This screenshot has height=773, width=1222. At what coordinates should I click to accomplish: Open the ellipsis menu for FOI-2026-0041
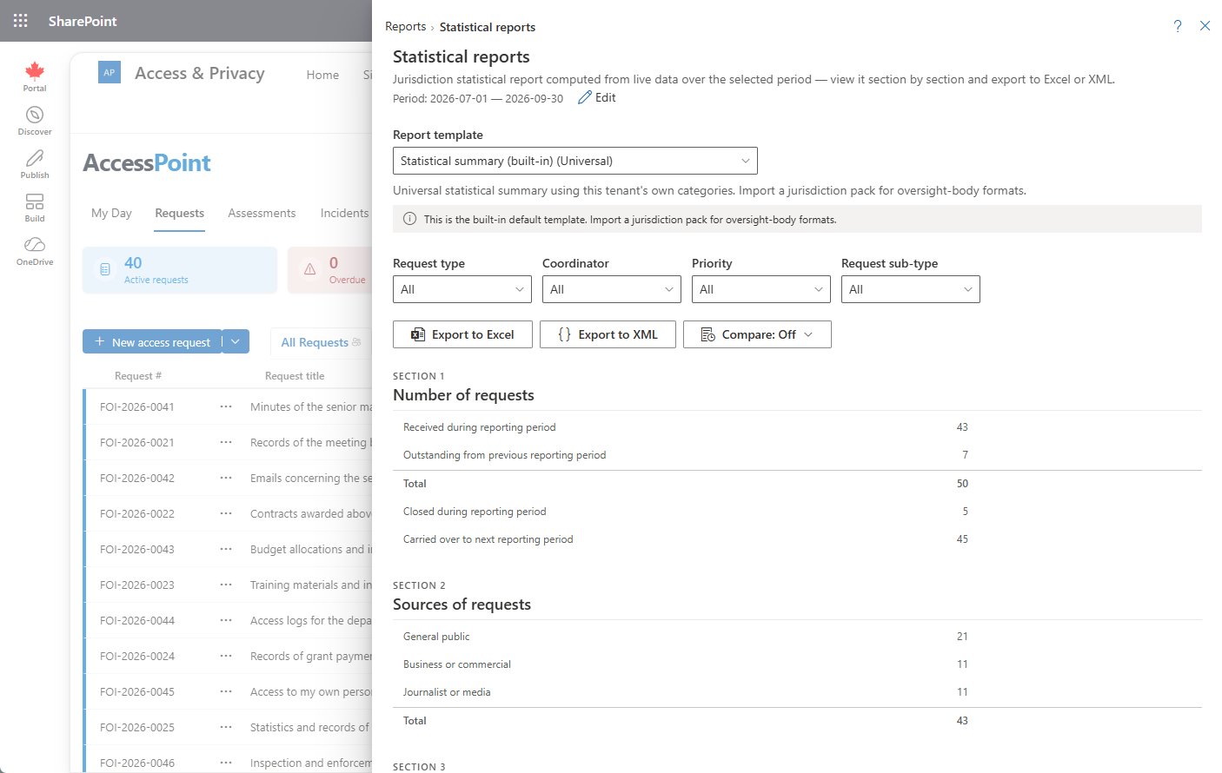pyautogui.click(x=226, y=406)
